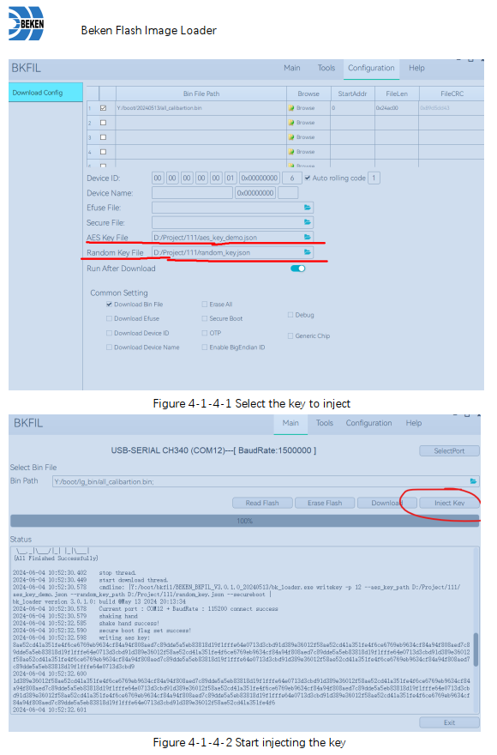Toggle Run After Download switch
497x755 pixels.
pos(298,269)
